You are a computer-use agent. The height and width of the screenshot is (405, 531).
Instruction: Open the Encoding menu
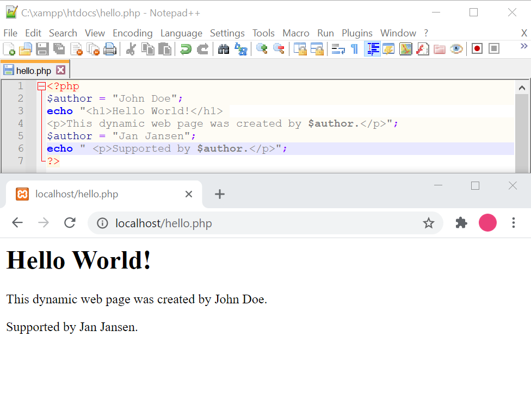132,33
